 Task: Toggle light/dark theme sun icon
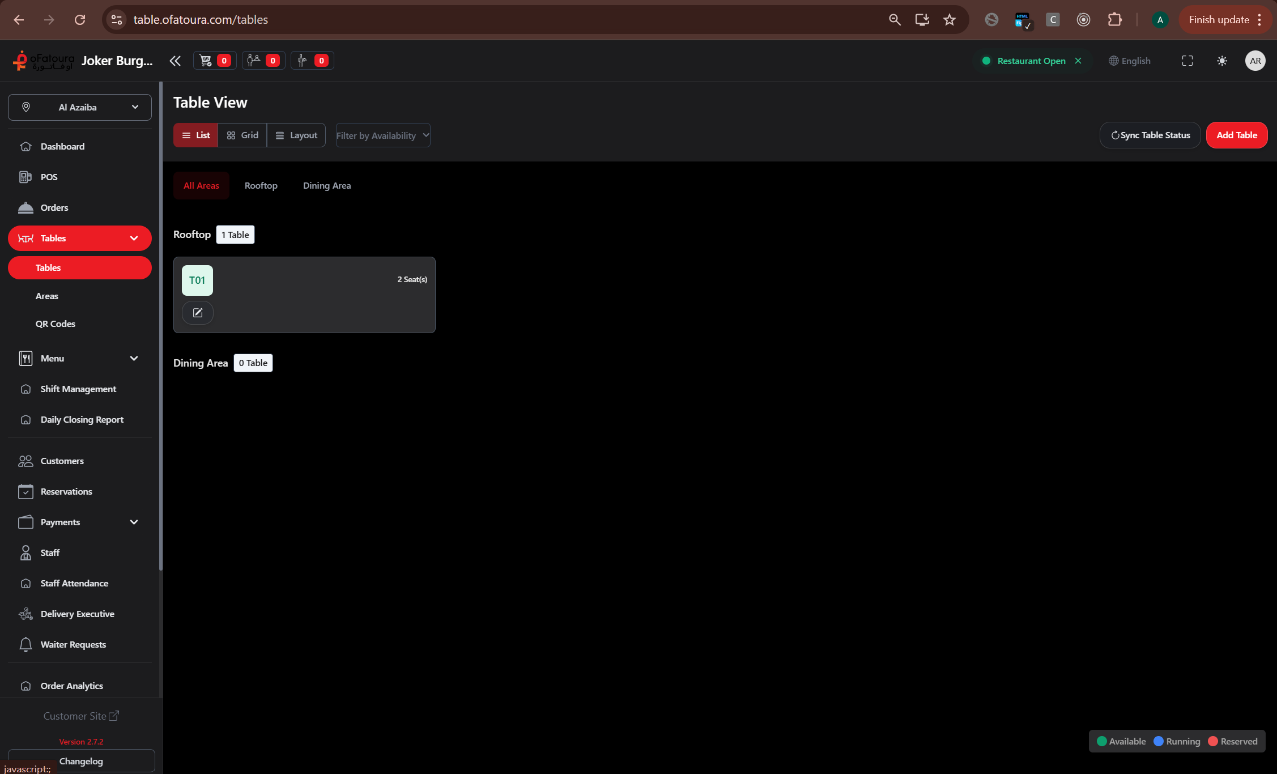point(1221,61)
